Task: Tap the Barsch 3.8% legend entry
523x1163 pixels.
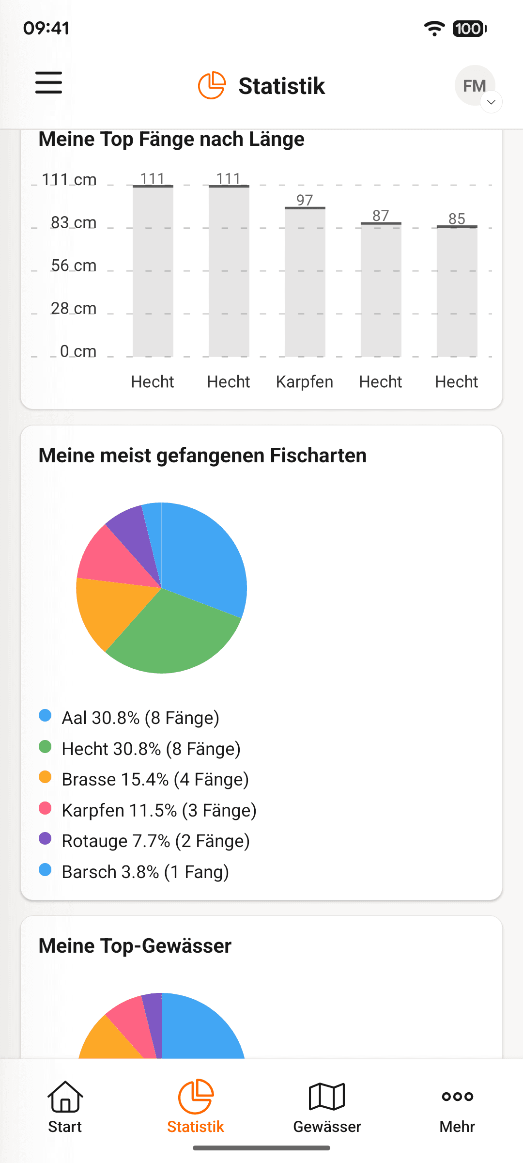Action: [134, 872]
